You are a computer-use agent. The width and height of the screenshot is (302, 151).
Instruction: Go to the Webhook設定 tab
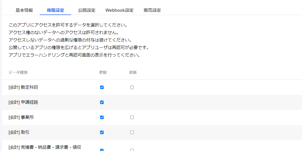point(120,10)
